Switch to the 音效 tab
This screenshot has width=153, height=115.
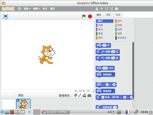click(118, 15)
